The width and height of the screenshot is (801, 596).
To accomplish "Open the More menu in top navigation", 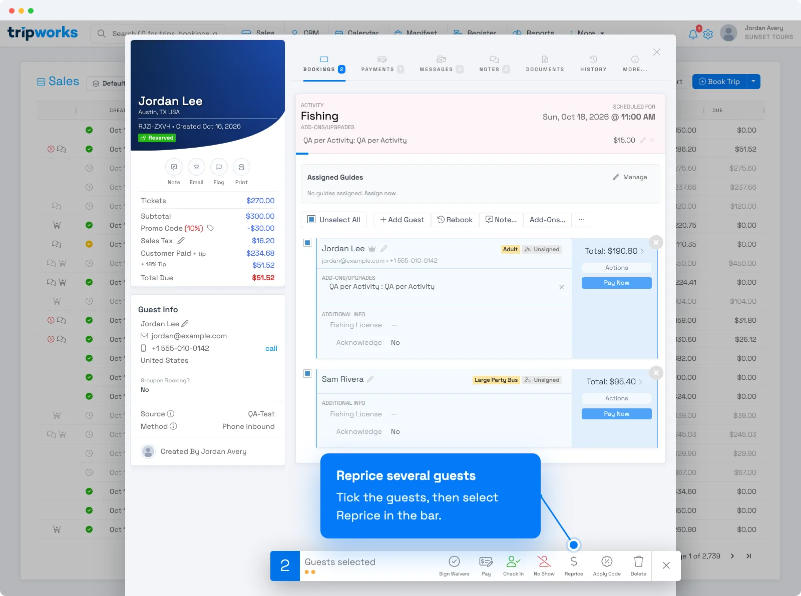I will [587, 33].
